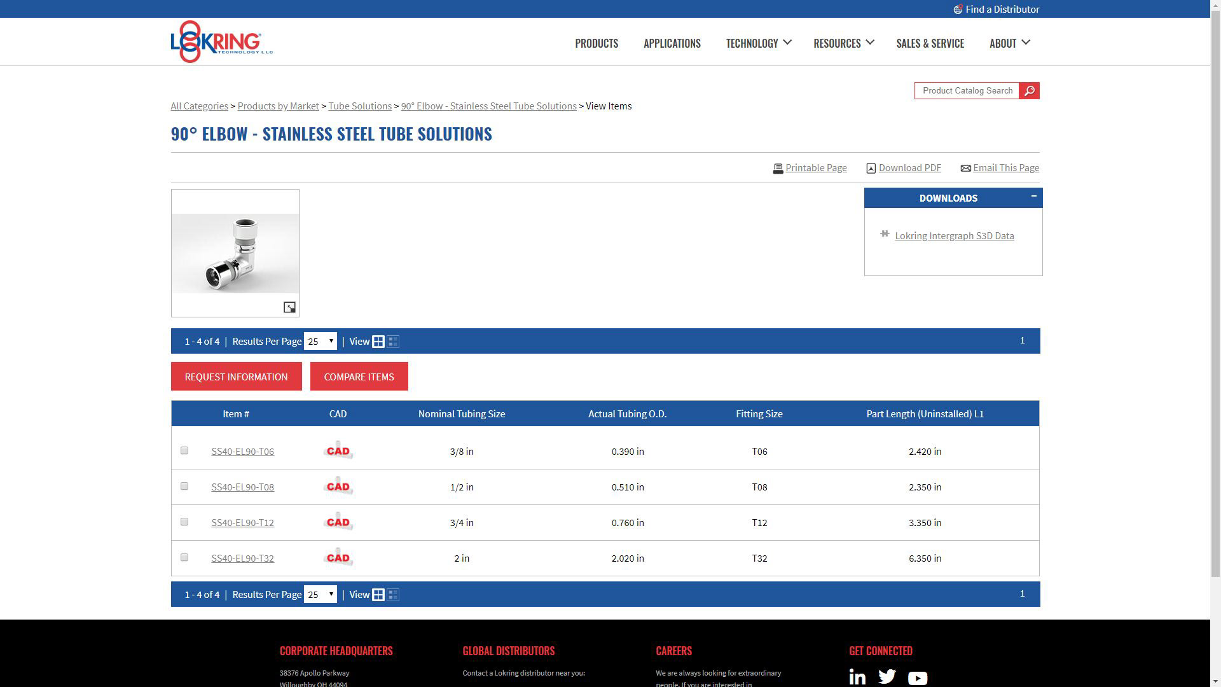The width and height of the screenshot is (1221, 687).
Task: Collapse the Downloads panel
Action: [1033, 196]
